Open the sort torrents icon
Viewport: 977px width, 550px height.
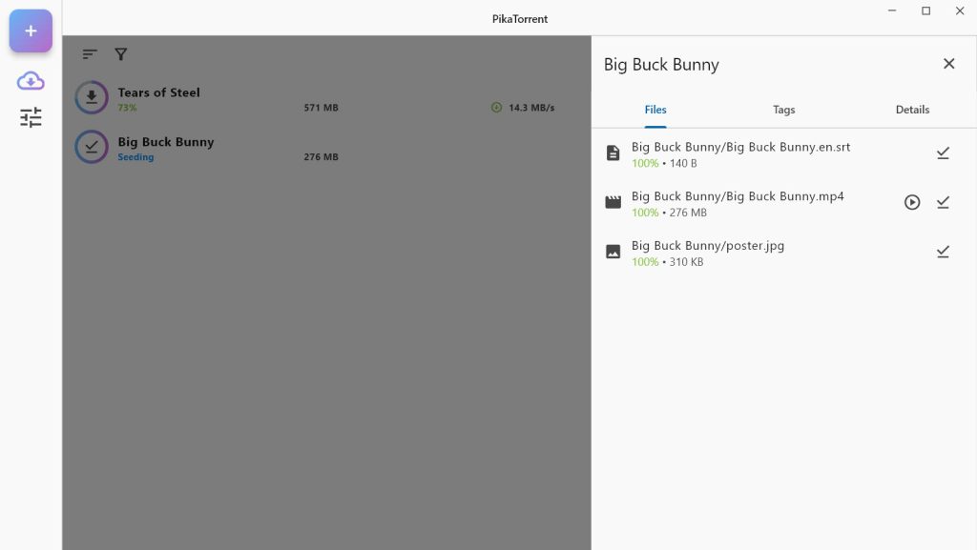pos(90,54)
